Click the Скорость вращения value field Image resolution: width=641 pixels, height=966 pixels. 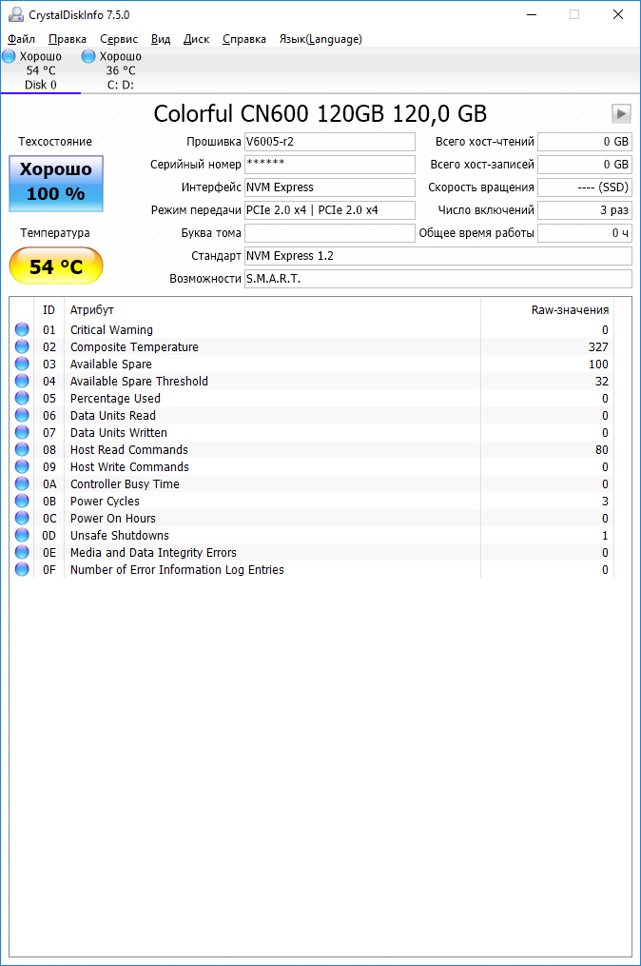(x=584, y=187)
